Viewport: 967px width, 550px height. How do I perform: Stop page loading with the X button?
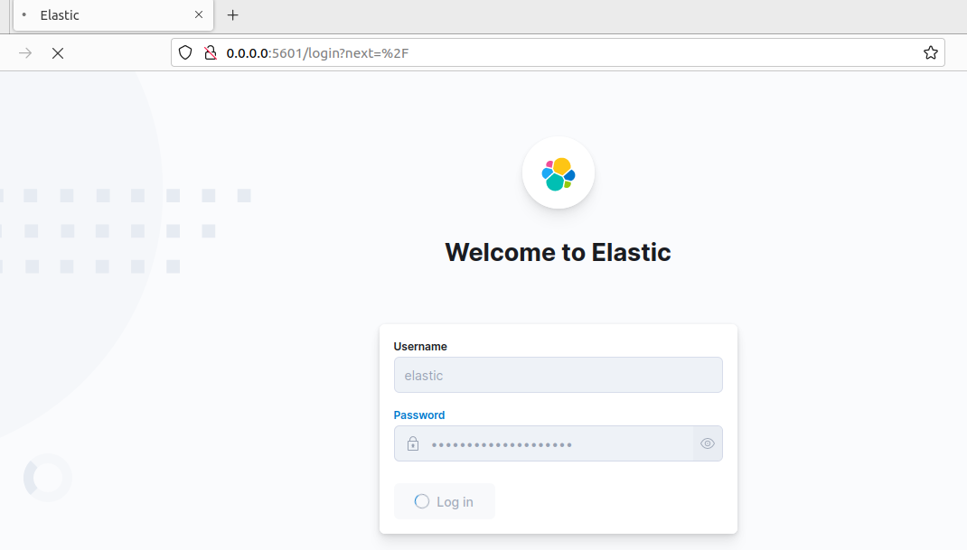(x=58, y=53)
